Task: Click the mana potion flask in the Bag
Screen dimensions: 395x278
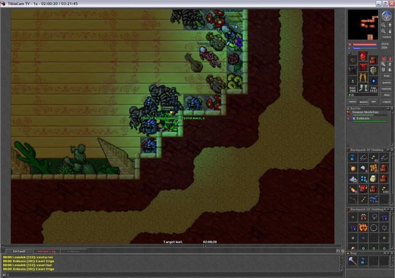Action: point(363,261)
